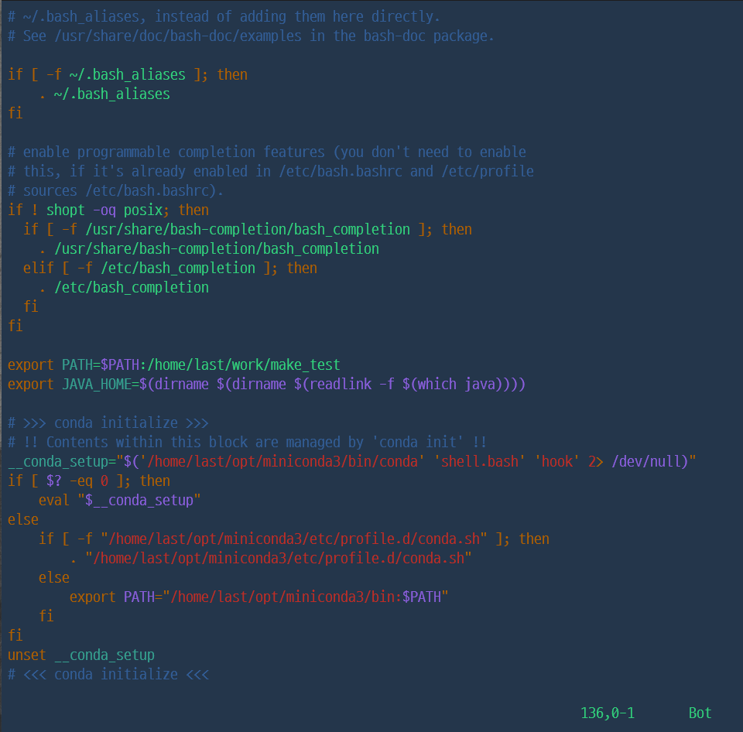Click the 'if [ -f ~/.bash_aliases ]; then' line
This screenshot has height=732, width=743.
(x=128, y=75)
